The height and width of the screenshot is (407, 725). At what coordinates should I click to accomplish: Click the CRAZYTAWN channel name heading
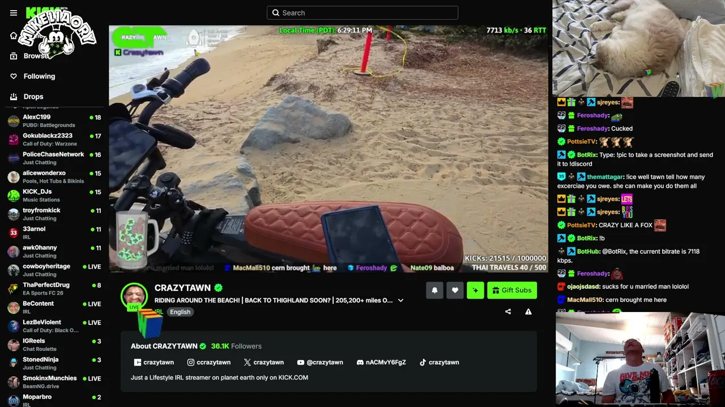182,288
